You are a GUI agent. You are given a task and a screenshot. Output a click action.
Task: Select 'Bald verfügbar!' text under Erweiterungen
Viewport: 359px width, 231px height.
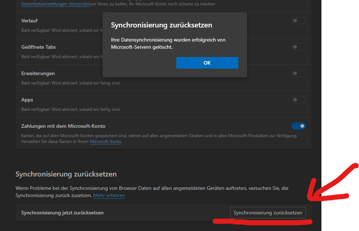(x=36, y=83)
